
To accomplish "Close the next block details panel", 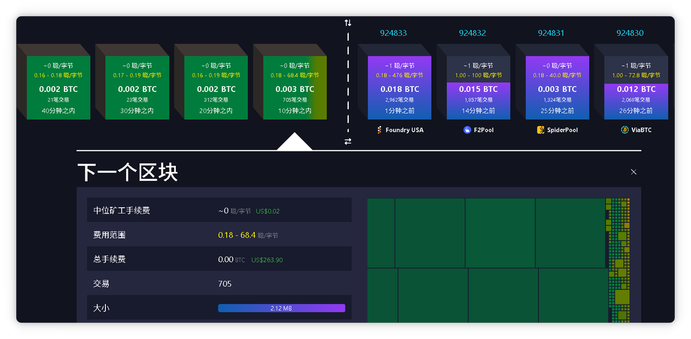I will click(x=634, y=172).
